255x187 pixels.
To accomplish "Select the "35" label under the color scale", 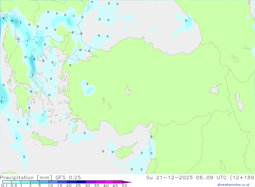I will coord(97,185).
